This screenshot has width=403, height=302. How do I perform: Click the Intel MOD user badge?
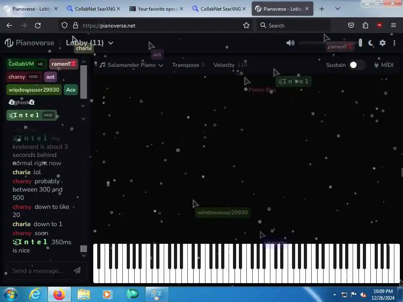[31, 115]
